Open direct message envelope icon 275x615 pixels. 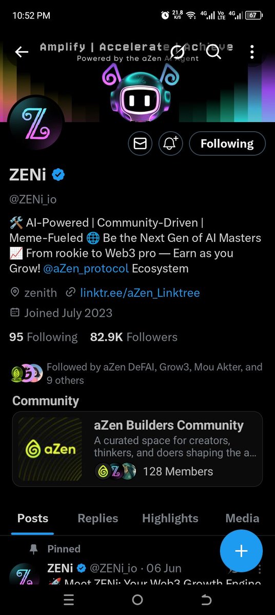coord(140,144)
